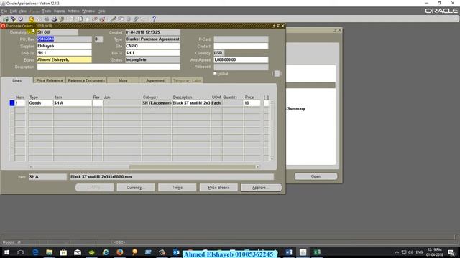Screen dimensions: 460x258
Task: Click the Edit Field toolbar icon
Action: (x=114, y=19)
